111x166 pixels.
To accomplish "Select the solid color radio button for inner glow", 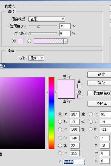I will pyautogui.click(x=14, y=41).
